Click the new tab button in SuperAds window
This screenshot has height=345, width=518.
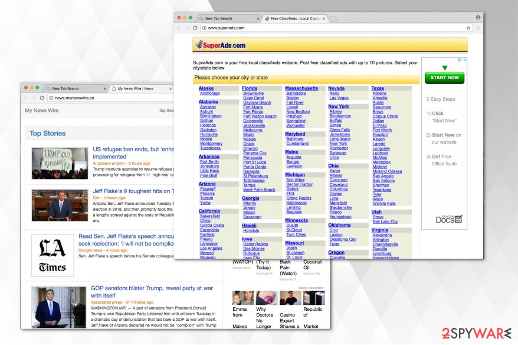335,19
